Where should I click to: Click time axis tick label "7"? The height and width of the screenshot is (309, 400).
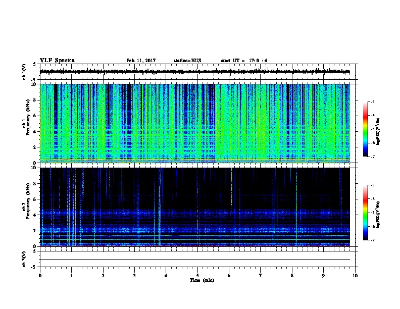[x=261, y=276]
